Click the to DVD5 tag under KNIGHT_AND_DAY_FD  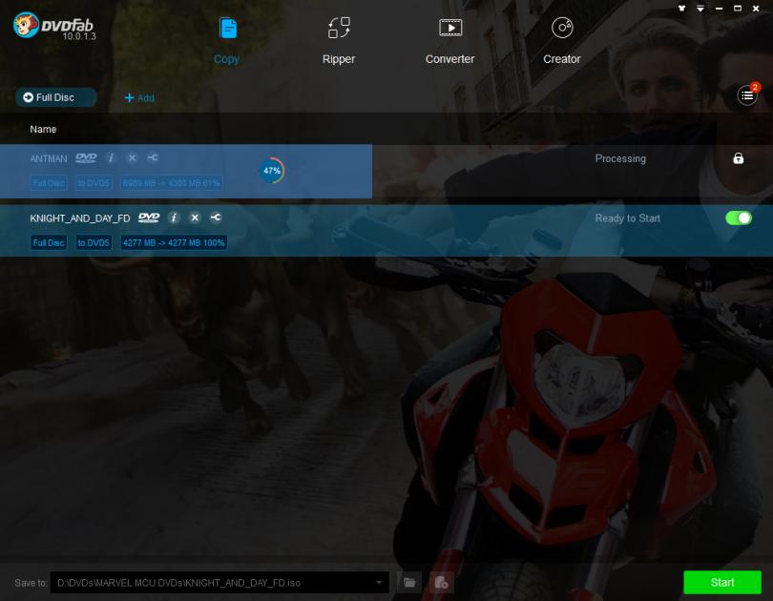point(94,243)
